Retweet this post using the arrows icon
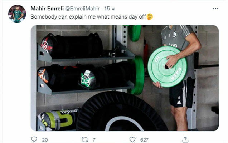The height and width of the screenshot is (143, 228). pos(85,140)
